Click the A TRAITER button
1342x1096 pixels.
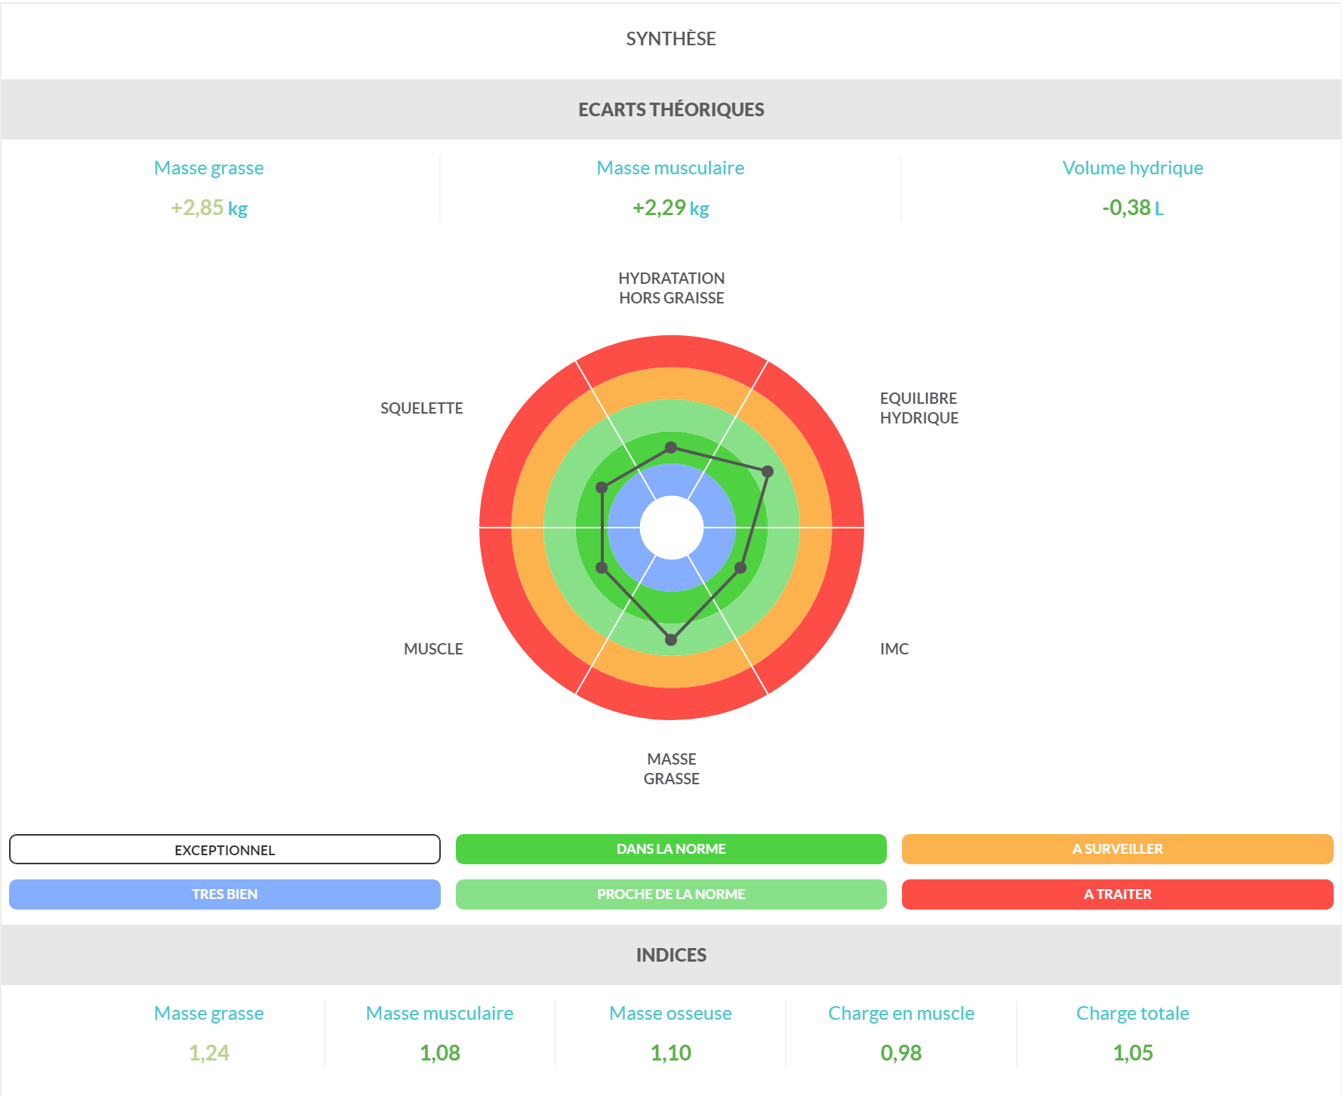pos(1117,894)
